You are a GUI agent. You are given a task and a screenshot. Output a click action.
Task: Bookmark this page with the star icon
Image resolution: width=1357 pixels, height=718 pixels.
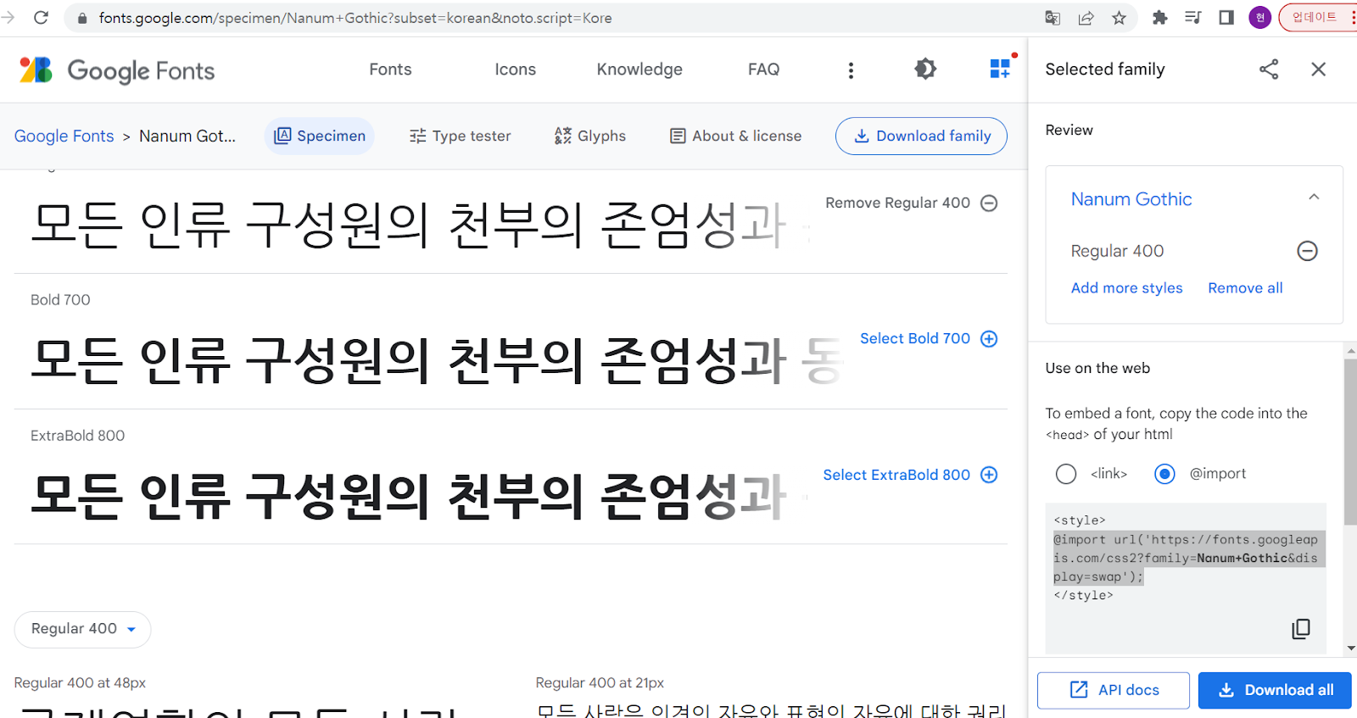[1119, 18]
